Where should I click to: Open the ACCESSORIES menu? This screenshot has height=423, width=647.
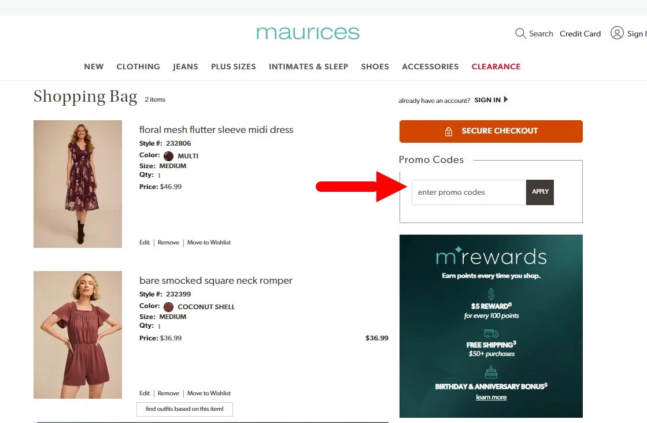click(x=430, y=67)
